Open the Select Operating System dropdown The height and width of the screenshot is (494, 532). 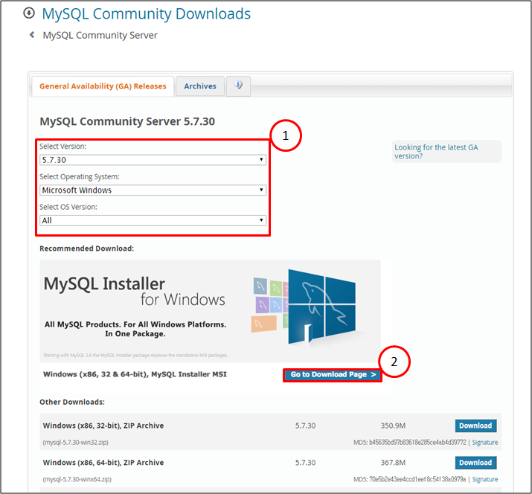[153, 190]
